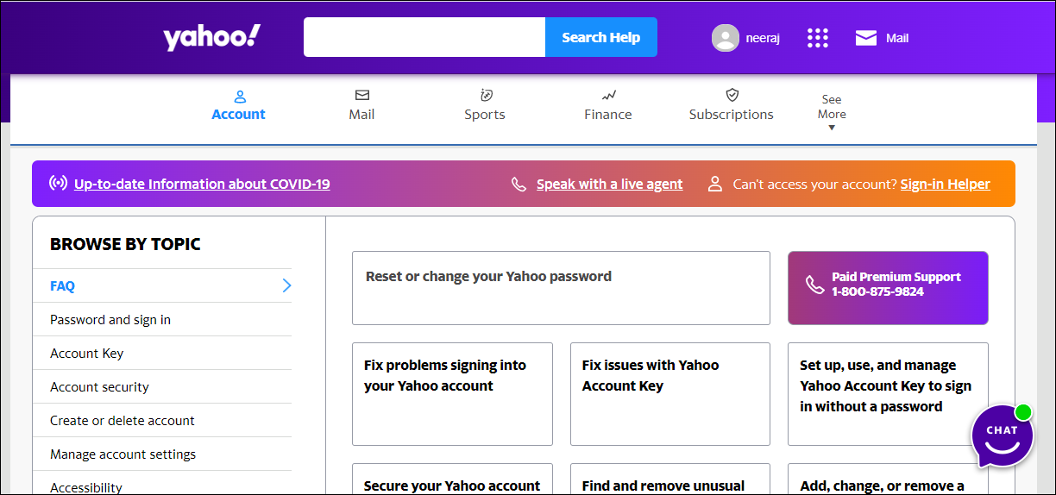Click the Finance chart icon
Viewport: 1056px width, 495px height.
pos(608,95)
